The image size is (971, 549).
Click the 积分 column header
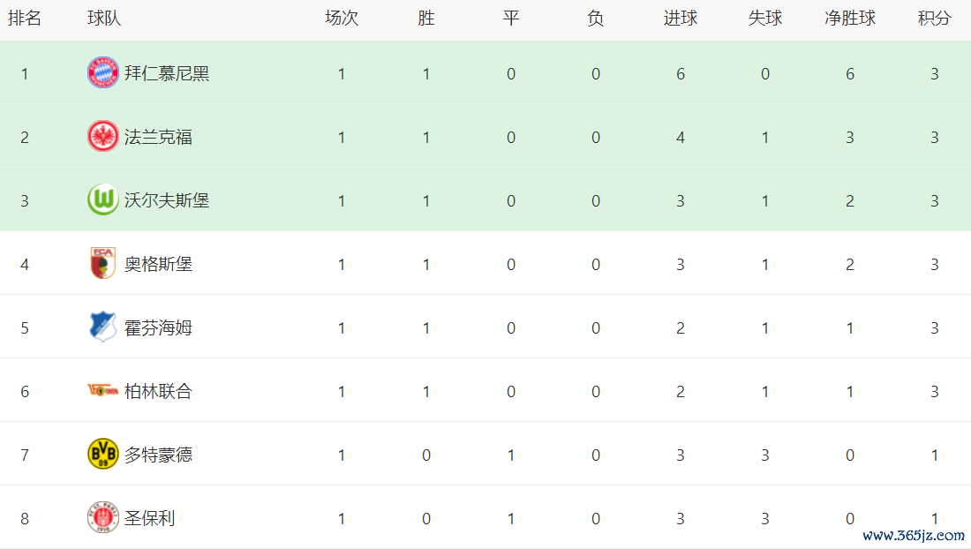click(x=934, y=19)
